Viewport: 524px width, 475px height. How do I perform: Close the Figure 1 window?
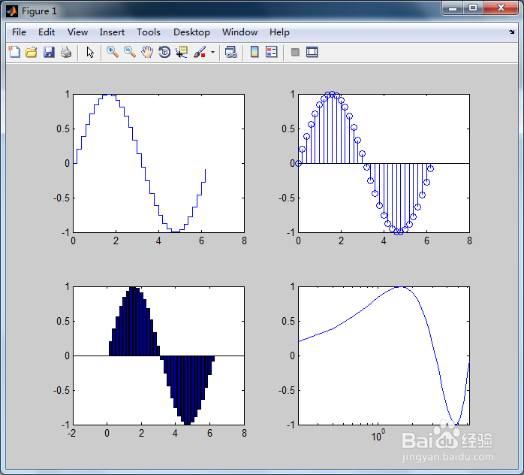tap(500, 8)
